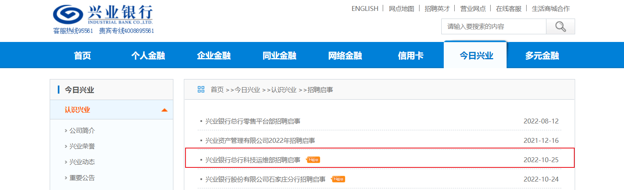Open 多元金融 navigation menu
624x190 pixels.
[x=542, y=56]
